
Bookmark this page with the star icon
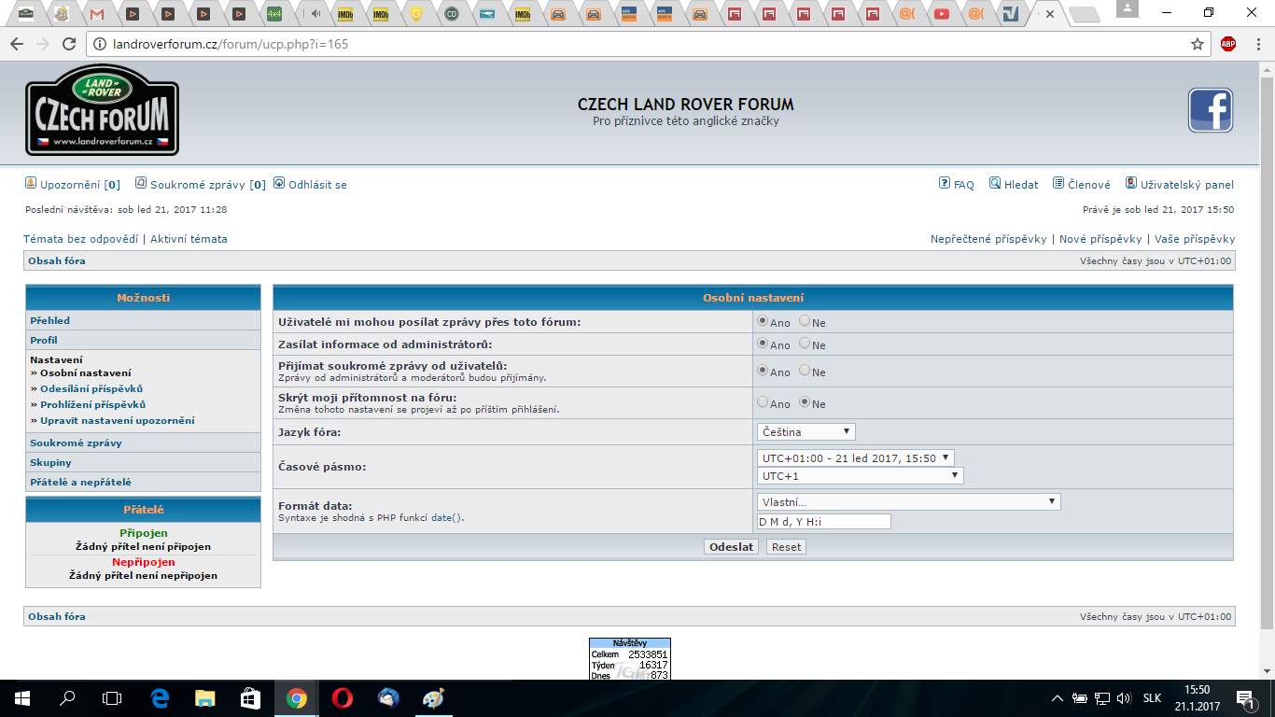click(x=1198, y=44)
